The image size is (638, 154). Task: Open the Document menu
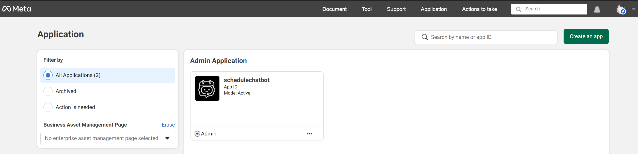click(334, 9)
